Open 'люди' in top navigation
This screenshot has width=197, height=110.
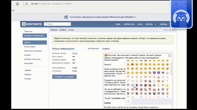click(118, 24)
